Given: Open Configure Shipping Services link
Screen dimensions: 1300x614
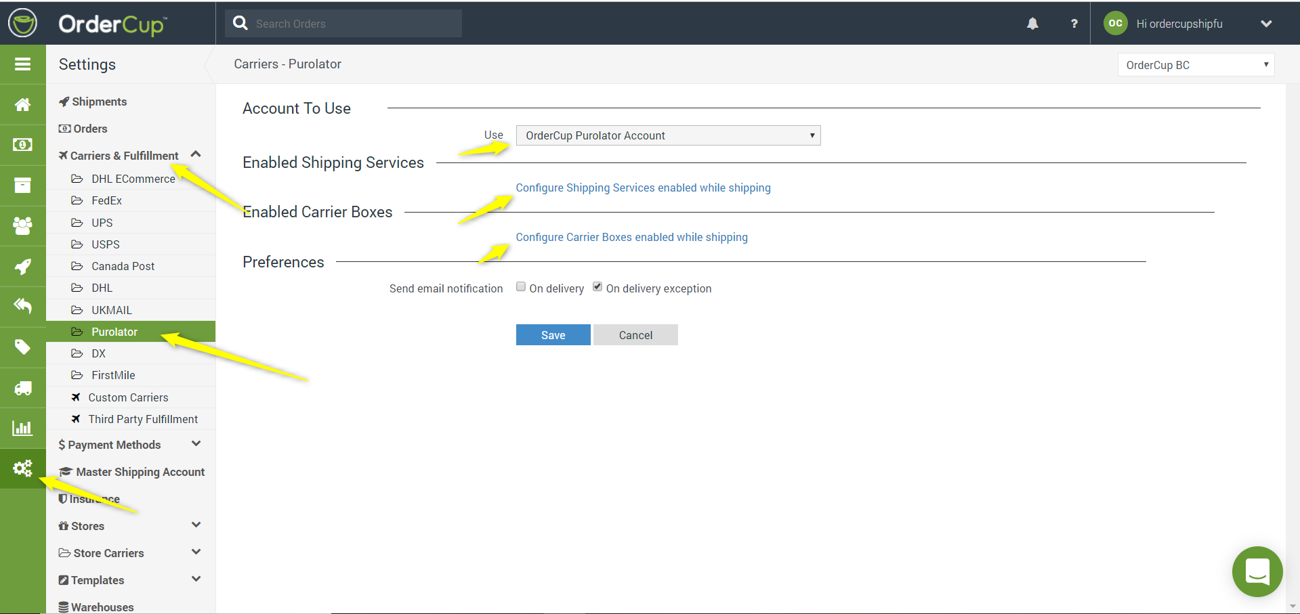Looking at the screenshot, I should (644, 188).
